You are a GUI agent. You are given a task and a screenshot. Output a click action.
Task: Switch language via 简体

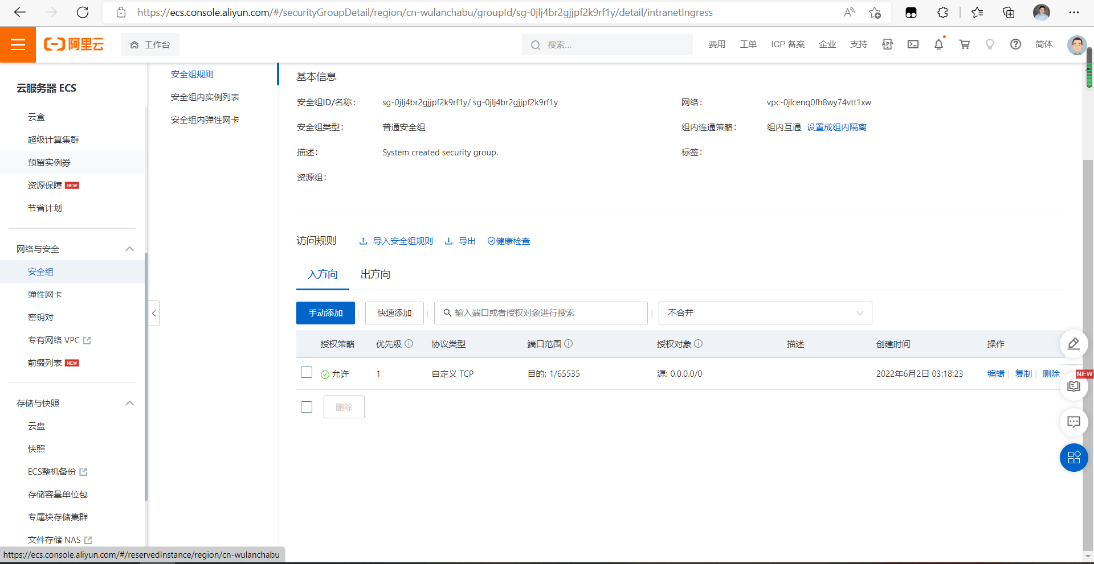(x=1044, y=44)
